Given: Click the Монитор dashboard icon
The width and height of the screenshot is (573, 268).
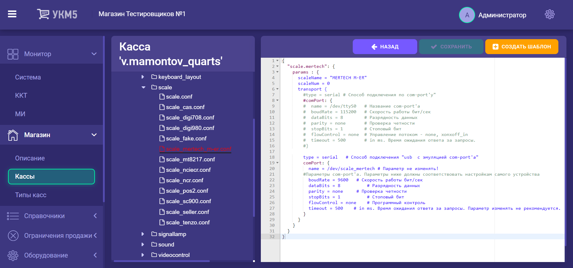Looking at the screenshot, I should 13,54.
